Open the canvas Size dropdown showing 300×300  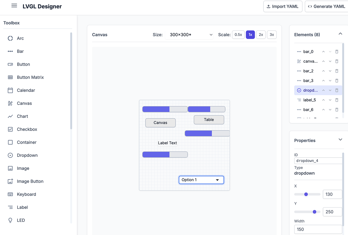[189, 35]
